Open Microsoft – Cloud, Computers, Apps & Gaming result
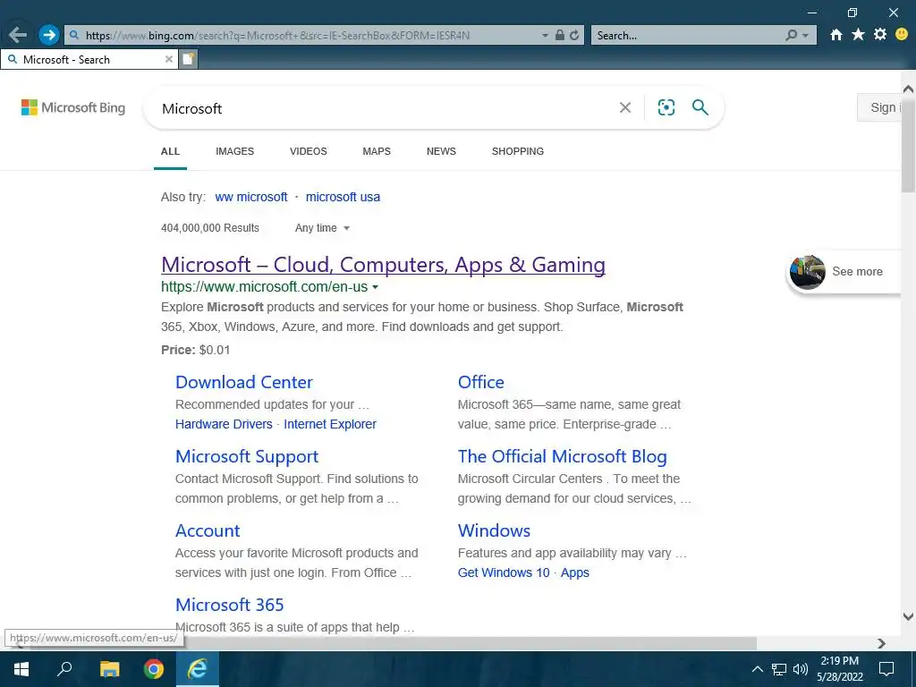 click(x=383, y=265)
